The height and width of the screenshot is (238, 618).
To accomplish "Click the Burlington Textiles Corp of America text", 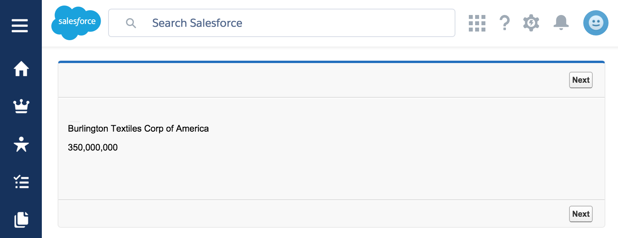I will pyautogui.click(x=138, y=128).
